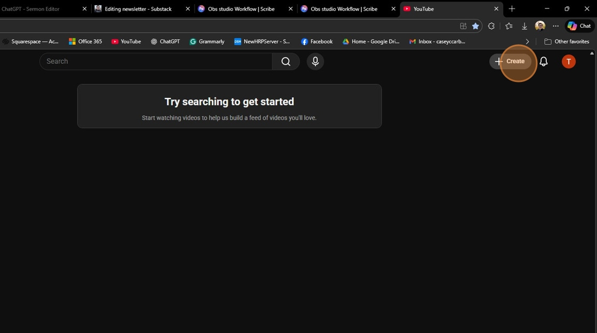
Task: Open the browser profile picture
Action: (x=540, y=26)
